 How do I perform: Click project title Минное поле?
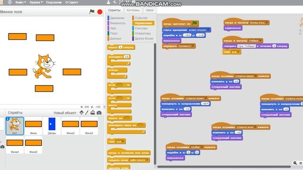click(11, 12)
